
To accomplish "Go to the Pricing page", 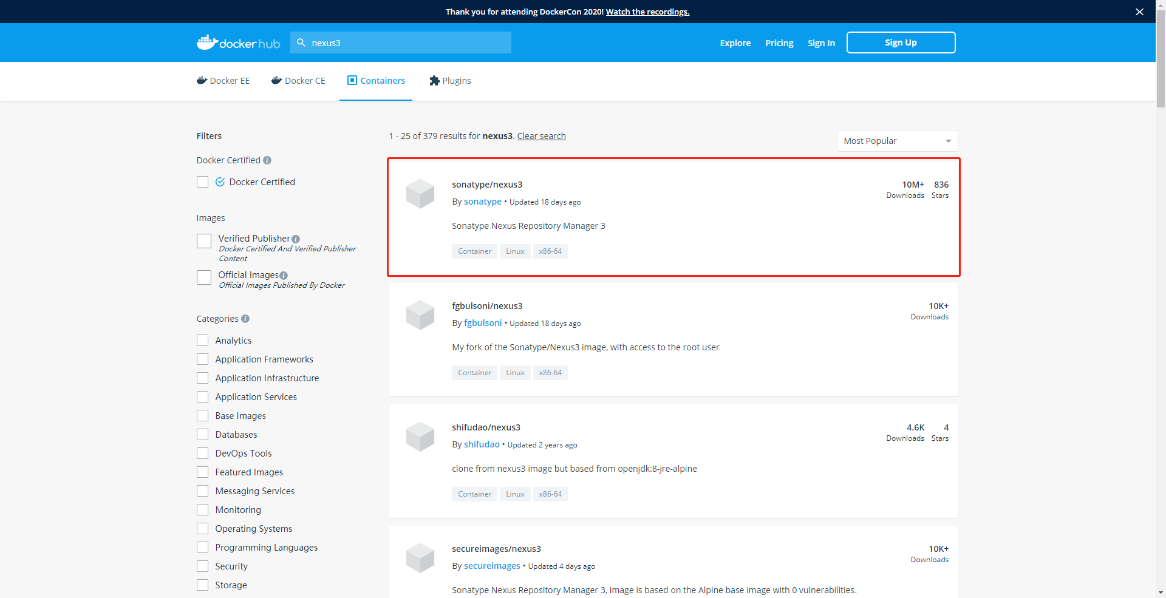I will tap(779, 43).
